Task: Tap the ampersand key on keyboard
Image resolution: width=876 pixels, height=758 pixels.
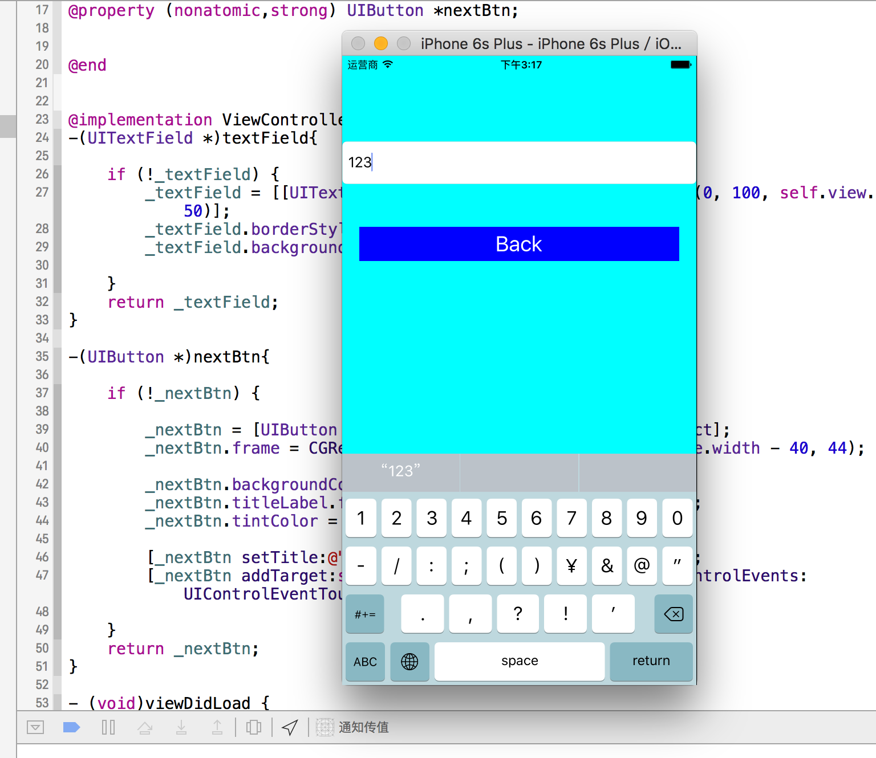Action: (607, 566)
